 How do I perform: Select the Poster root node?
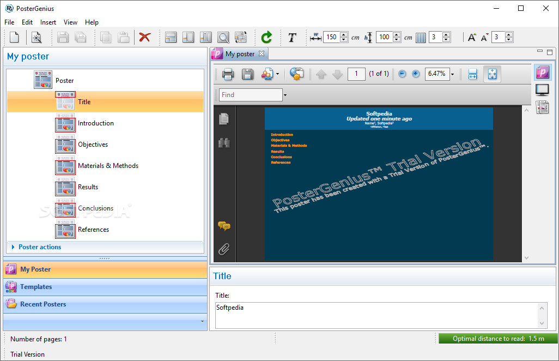tap(64, 81)
